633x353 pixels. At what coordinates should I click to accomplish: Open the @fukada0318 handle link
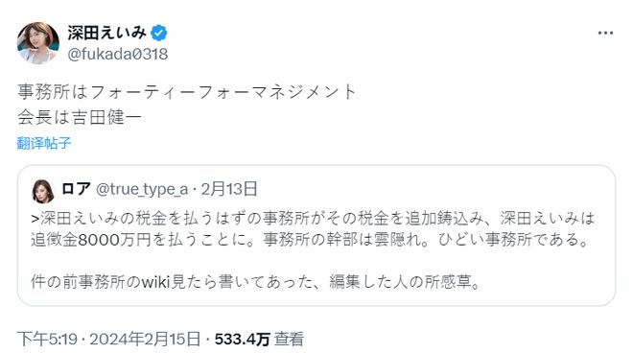[x=117, y=54]
